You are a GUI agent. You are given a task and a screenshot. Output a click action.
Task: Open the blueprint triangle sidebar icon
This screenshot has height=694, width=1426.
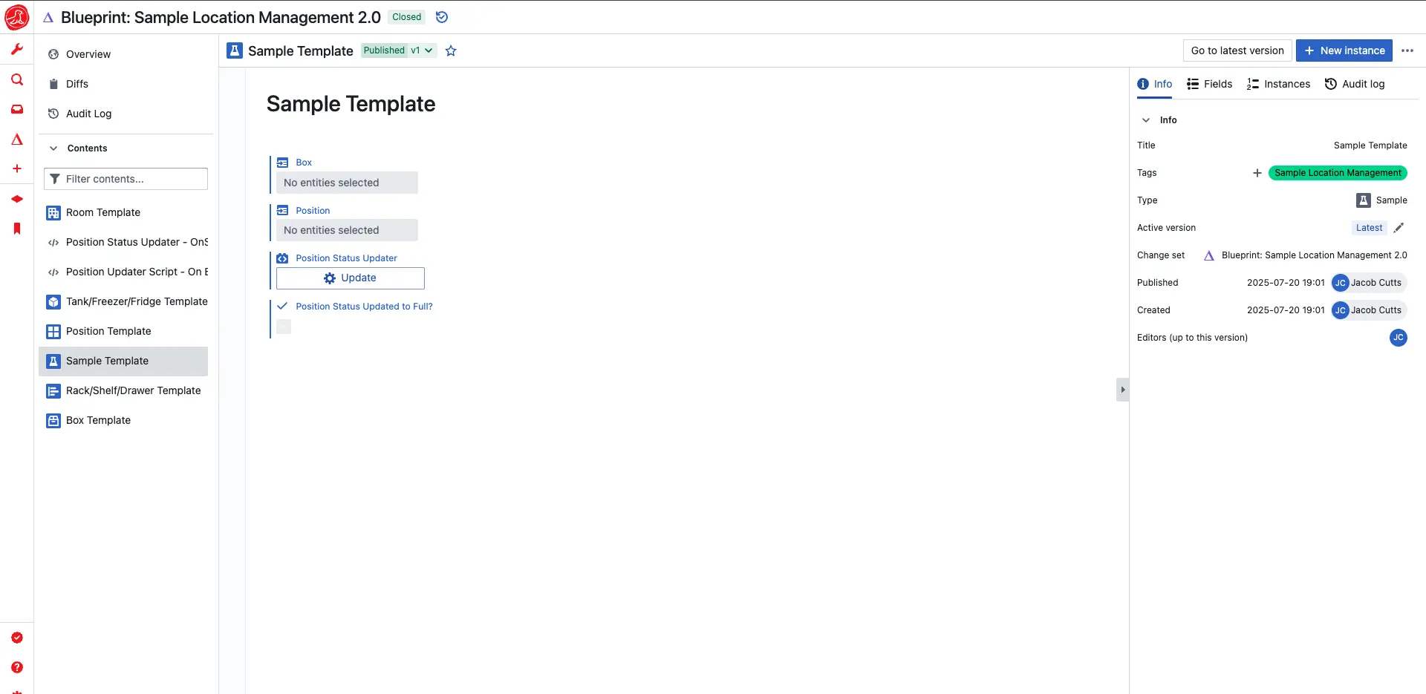16,140
